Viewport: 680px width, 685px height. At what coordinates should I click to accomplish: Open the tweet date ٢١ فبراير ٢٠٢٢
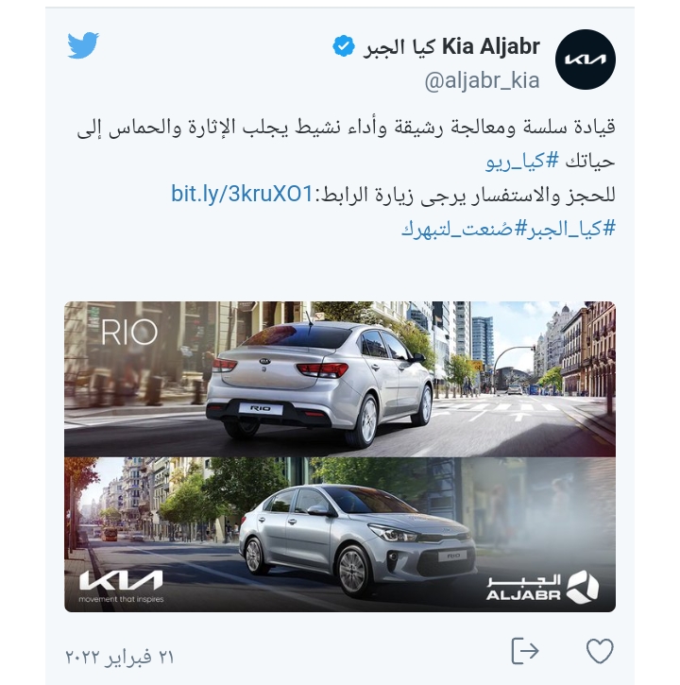tap(120, 657)
